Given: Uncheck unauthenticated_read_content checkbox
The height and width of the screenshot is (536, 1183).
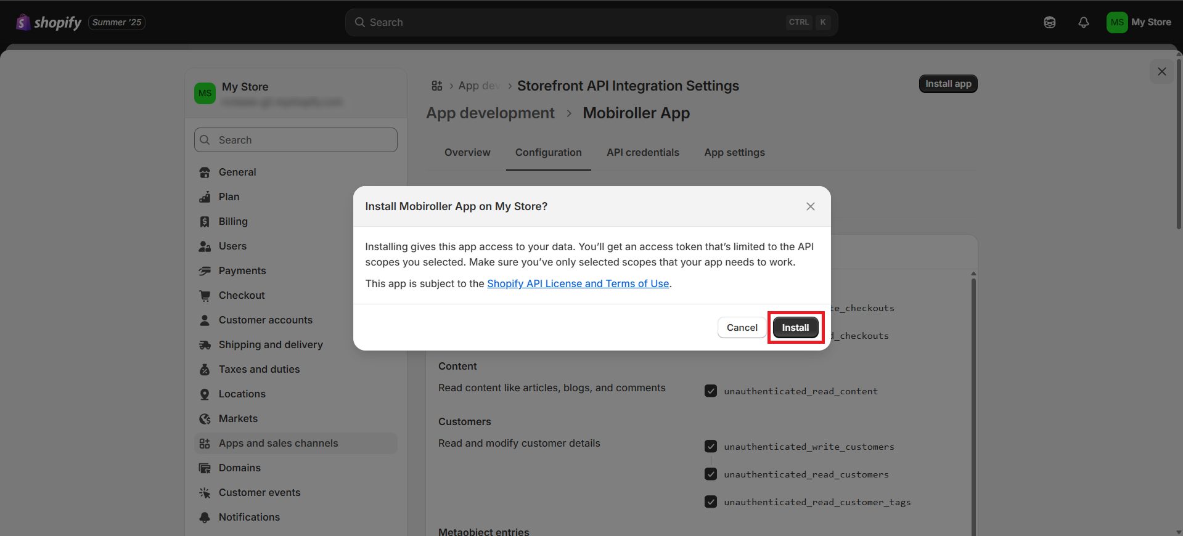Looking at the screenshot, I should (x=711, y=391).
